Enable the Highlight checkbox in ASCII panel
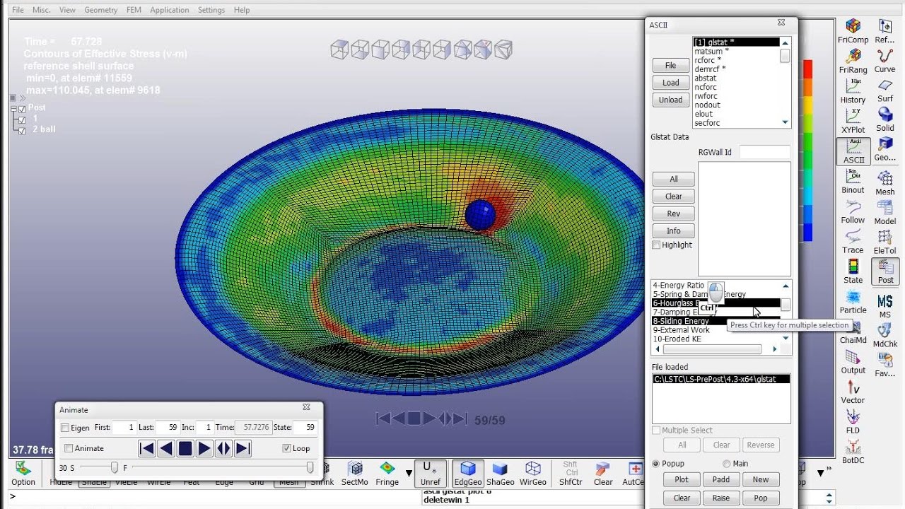905x509 pixels. point(657,245)
